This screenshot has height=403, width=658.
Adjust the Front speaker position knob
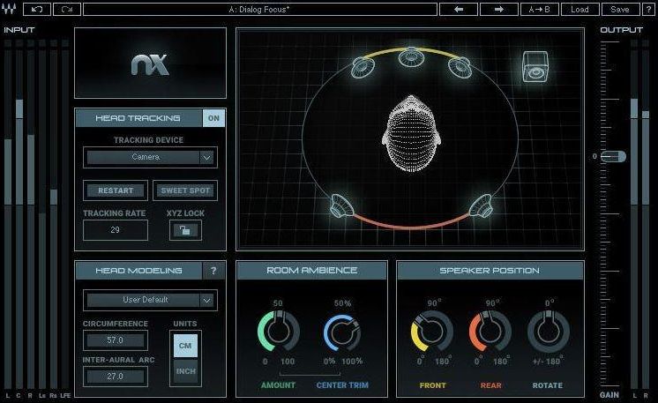tap(432, 332)
